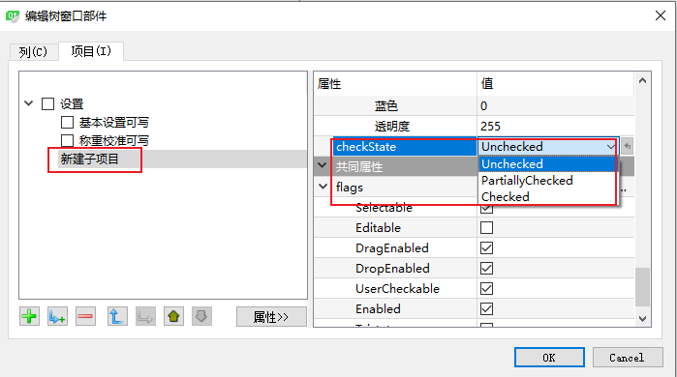Select the 设置 tree item label

click(72, 103)
